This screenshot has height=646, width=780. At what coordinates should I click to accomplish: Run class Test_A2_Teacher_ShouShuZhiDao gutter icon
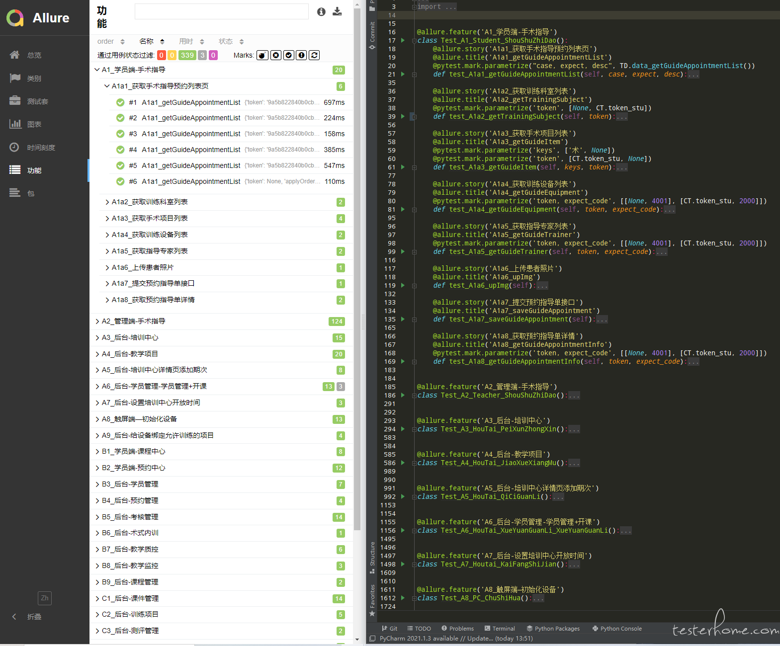(403, 395)
